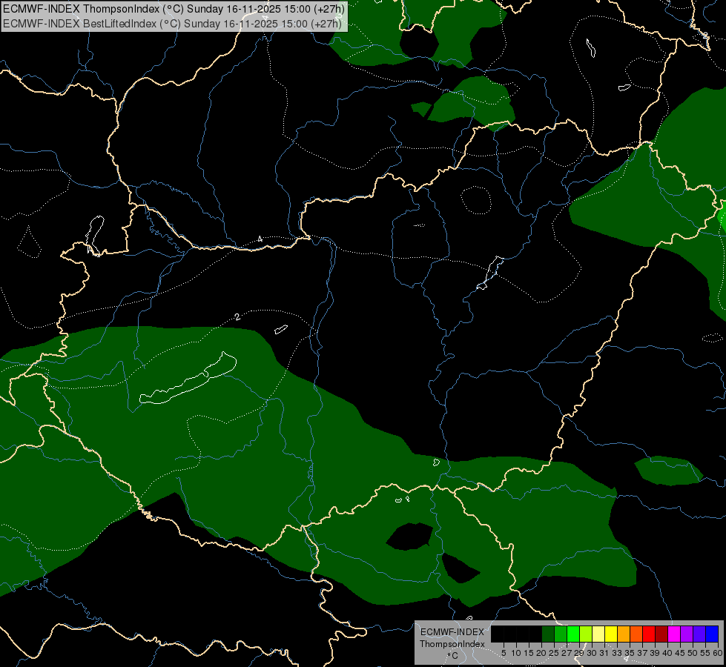726x667 pixels.
Task: Select the bright yellow 31–33 legend swatch
Action: (611, 634)
